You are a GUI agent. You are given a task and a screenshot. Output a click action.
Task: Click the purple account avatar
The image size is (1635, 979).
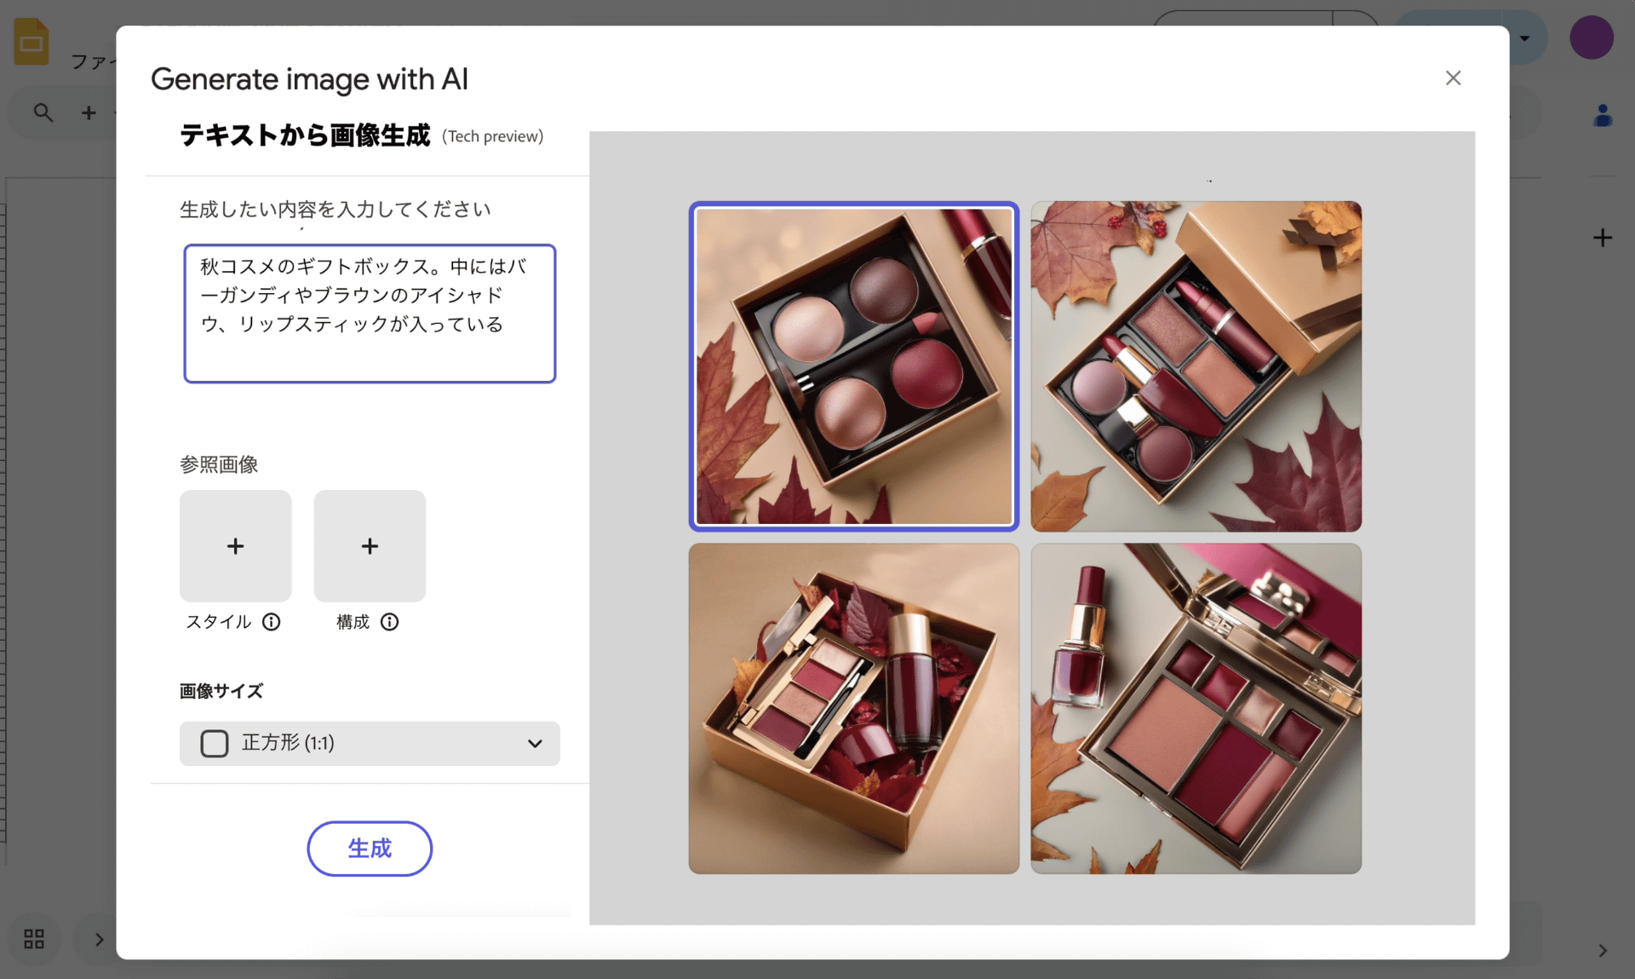1591,38
